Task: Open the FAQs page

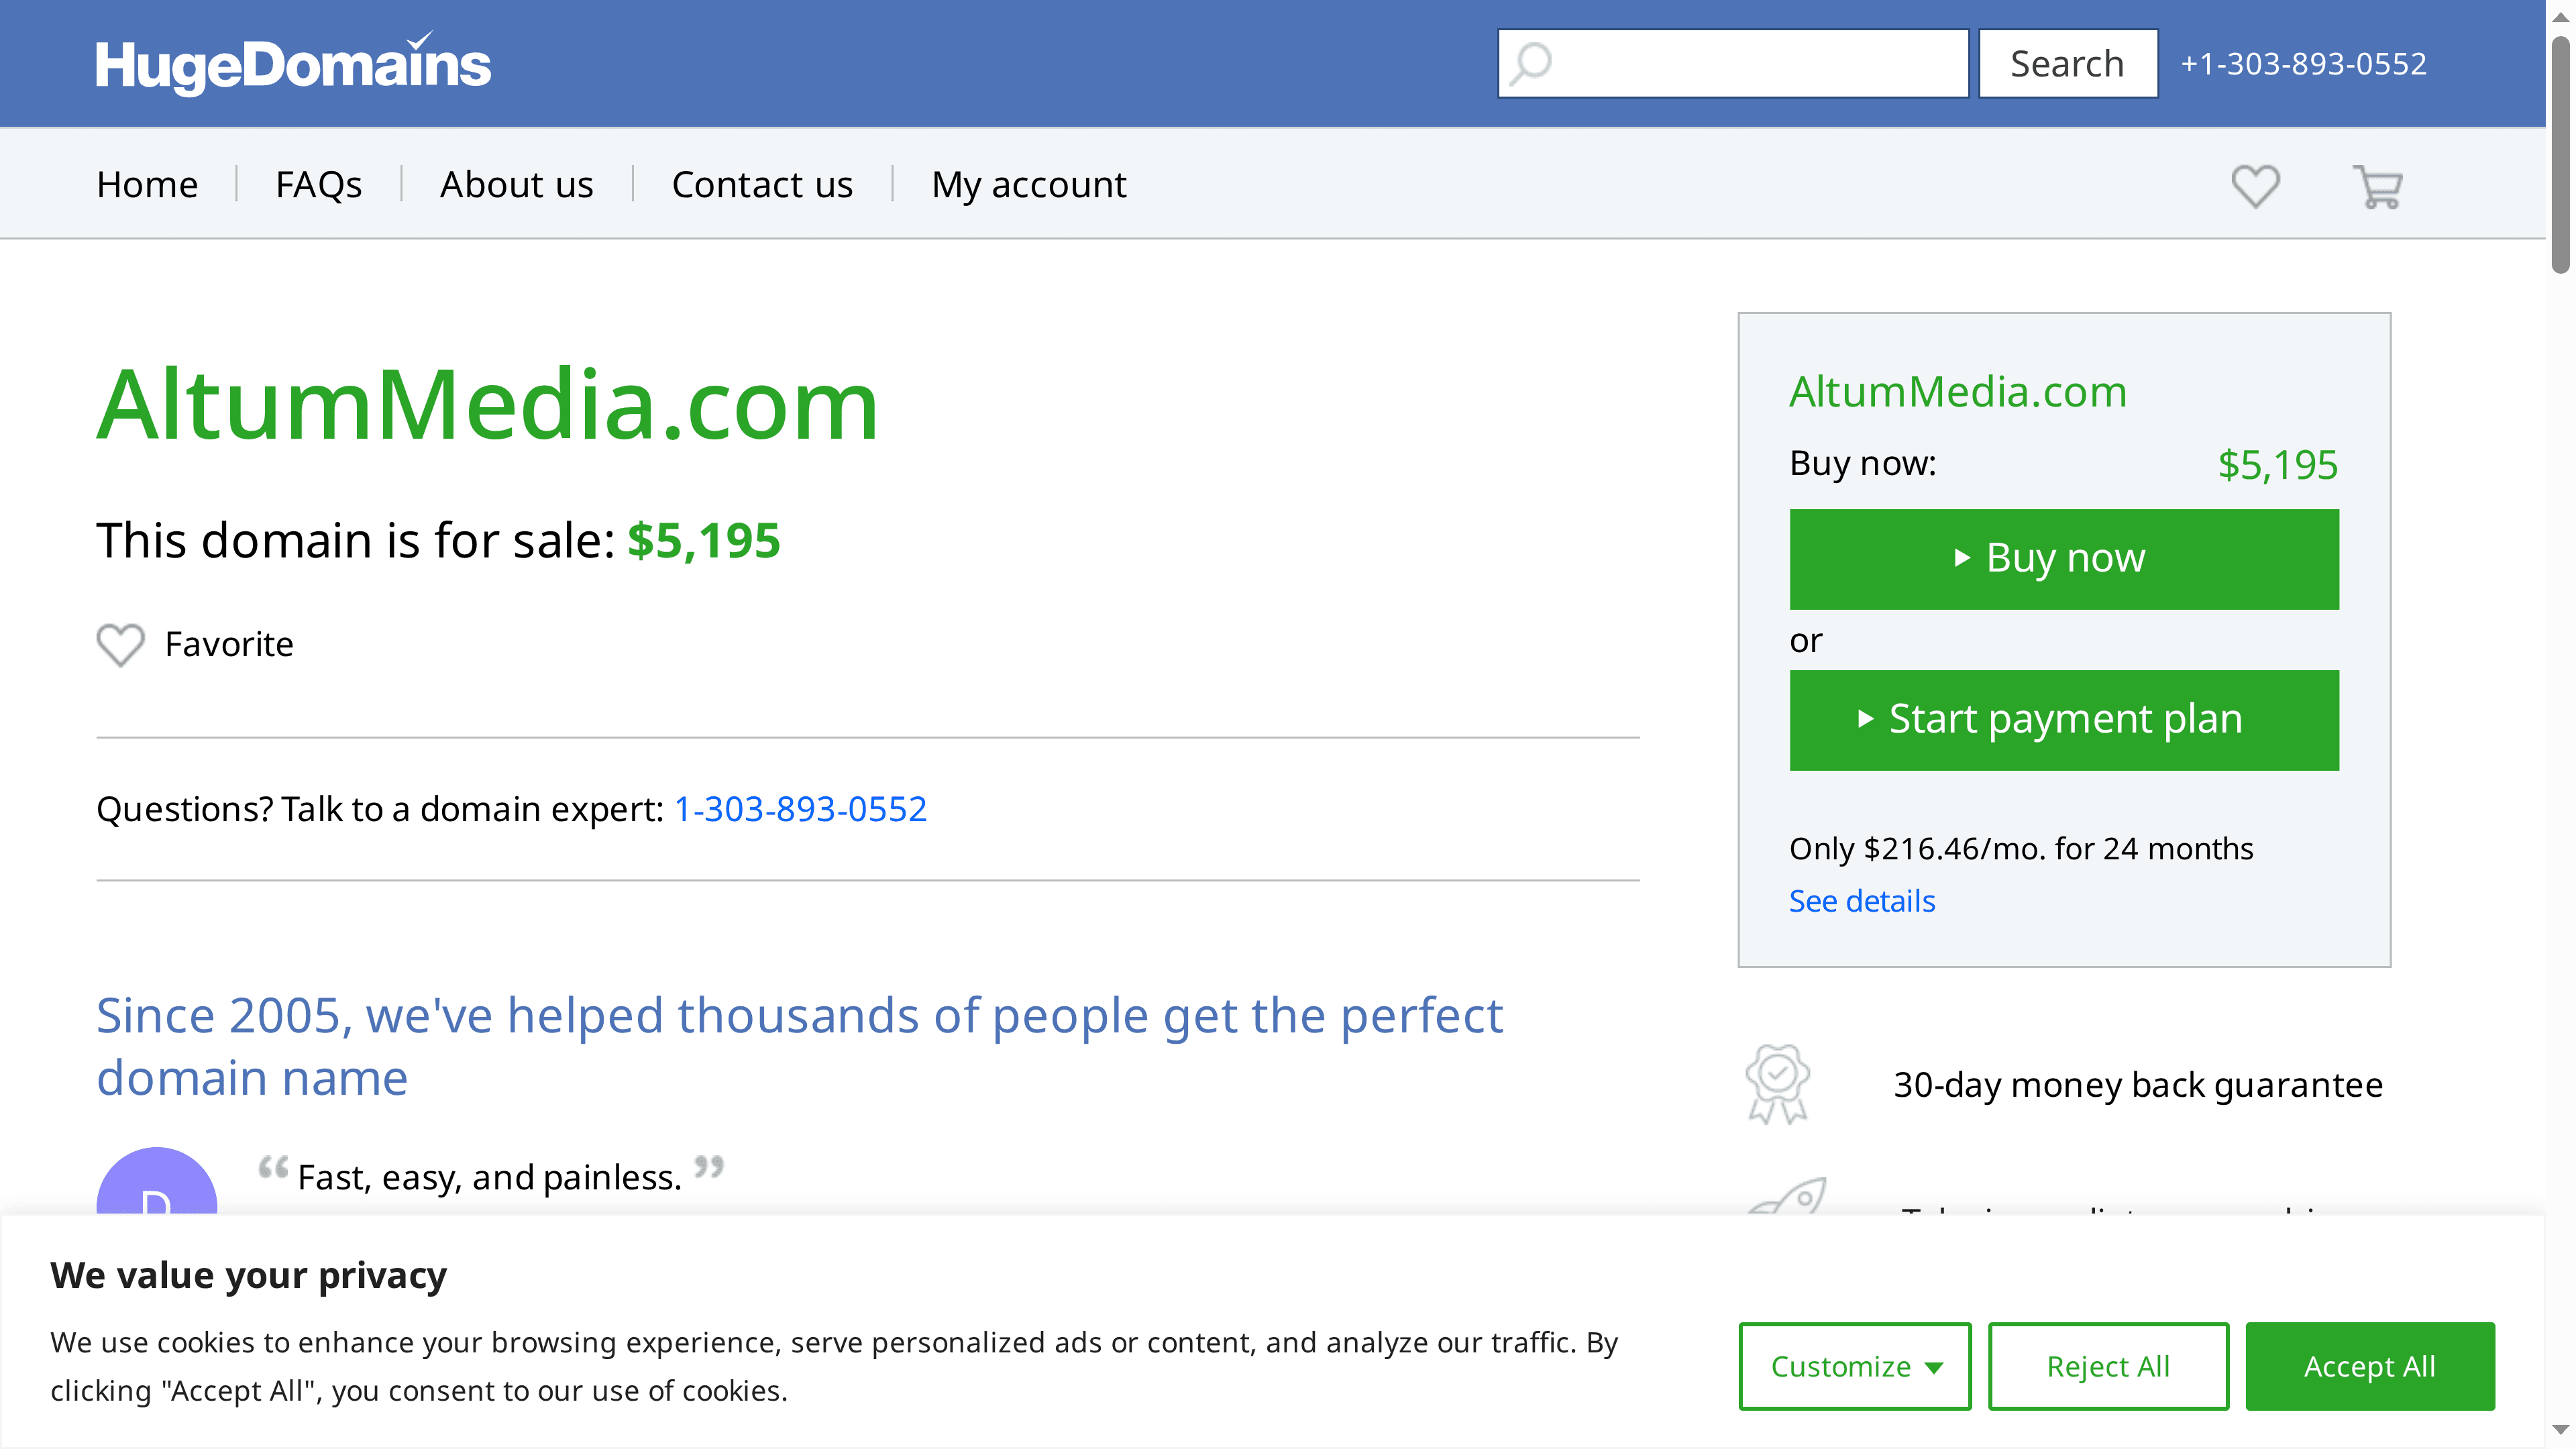Action: [318, 184]
